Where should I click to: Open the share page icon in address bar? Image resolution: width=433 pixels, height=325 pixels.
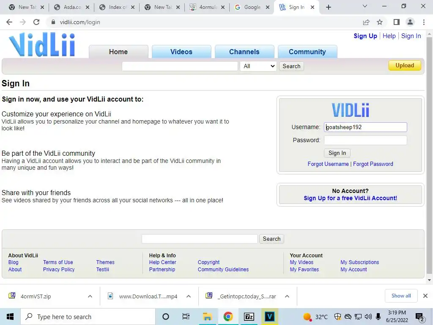pyautogui.click(x=366, y=22)
